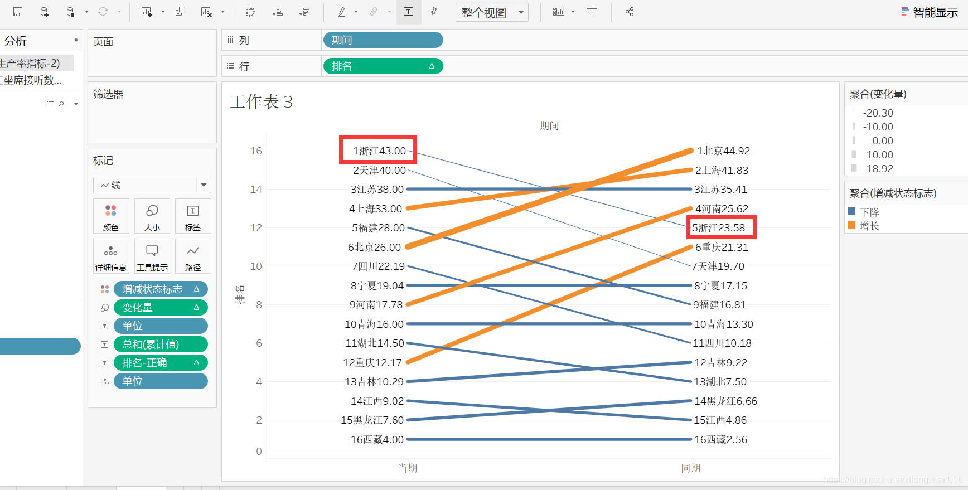Open the 大小 size card
Image resolution: width=968 pixels, height=490 pixels.
pos(152,216)
